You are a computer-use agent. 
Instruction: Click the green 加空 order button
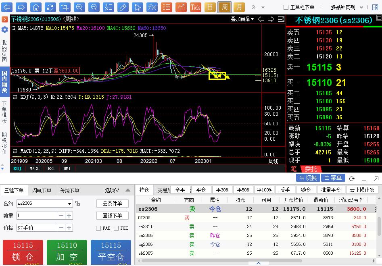[67, 252]
